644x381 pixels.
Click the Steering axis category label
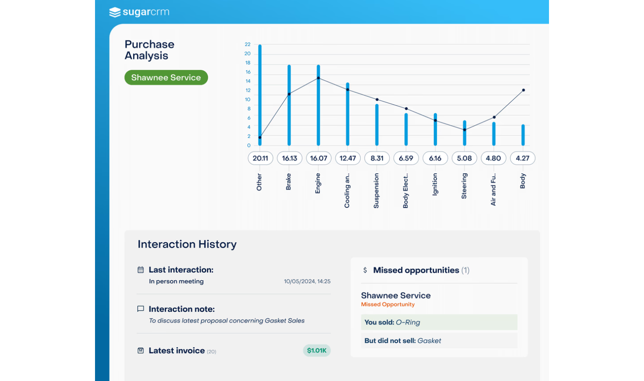pos(464,186)
